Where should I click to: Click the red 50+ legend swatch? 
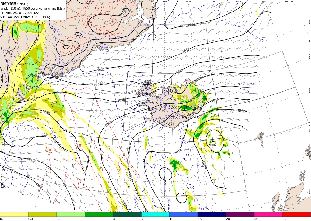(x=297, y=214)
